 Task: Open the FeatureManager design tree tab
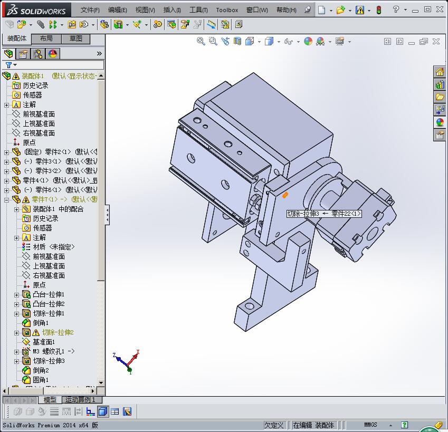click(x=8, y=54)
